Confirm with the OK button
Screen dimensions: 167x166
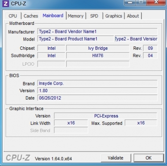click(148, 158)
